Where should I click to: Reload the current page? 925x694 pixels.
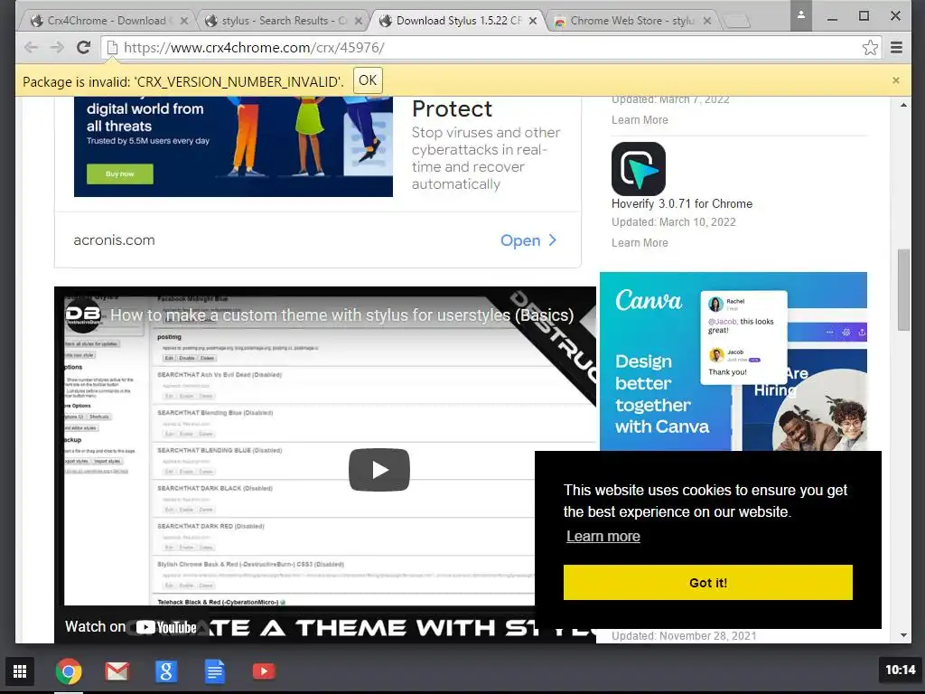[x=84, y=48]
